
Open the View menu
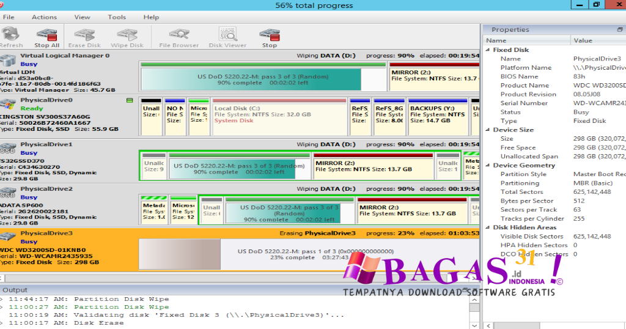[x=82, y=17]
